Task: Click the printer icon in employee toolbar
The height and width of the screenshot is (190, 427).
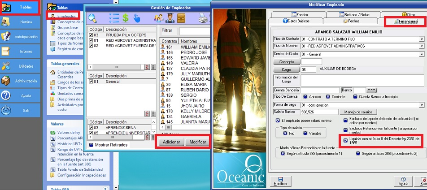Action: tap(203, 18)
